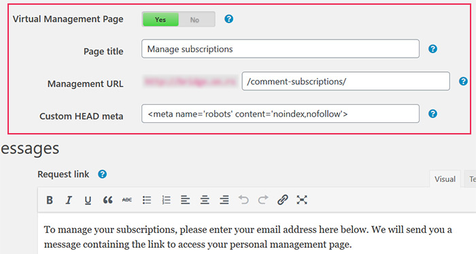The image size is (476, 254).
Task: Center align text in editor
Action: point(205,200)
